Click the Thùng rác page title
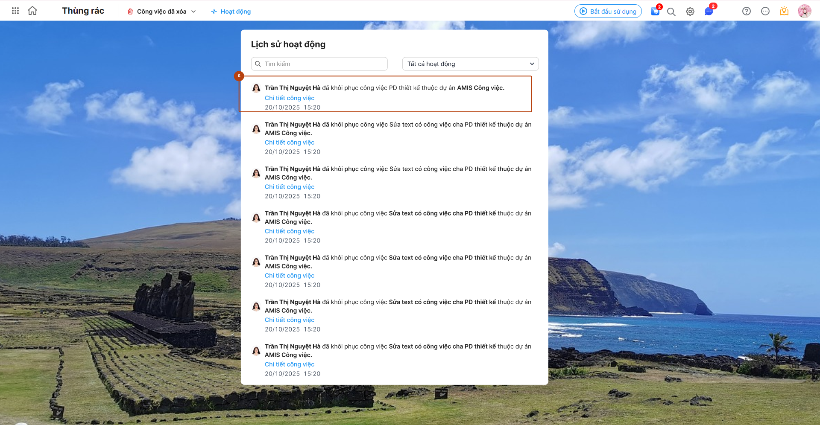The height and width of the screenshot is (425, 820). [83, 11]
